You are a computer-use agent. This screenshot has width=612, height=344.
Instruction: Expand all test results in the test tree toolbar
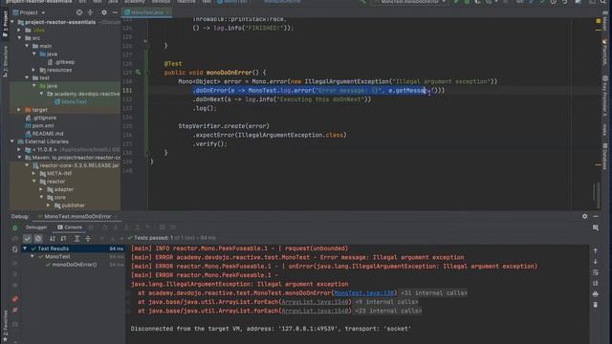pos(76,238)
